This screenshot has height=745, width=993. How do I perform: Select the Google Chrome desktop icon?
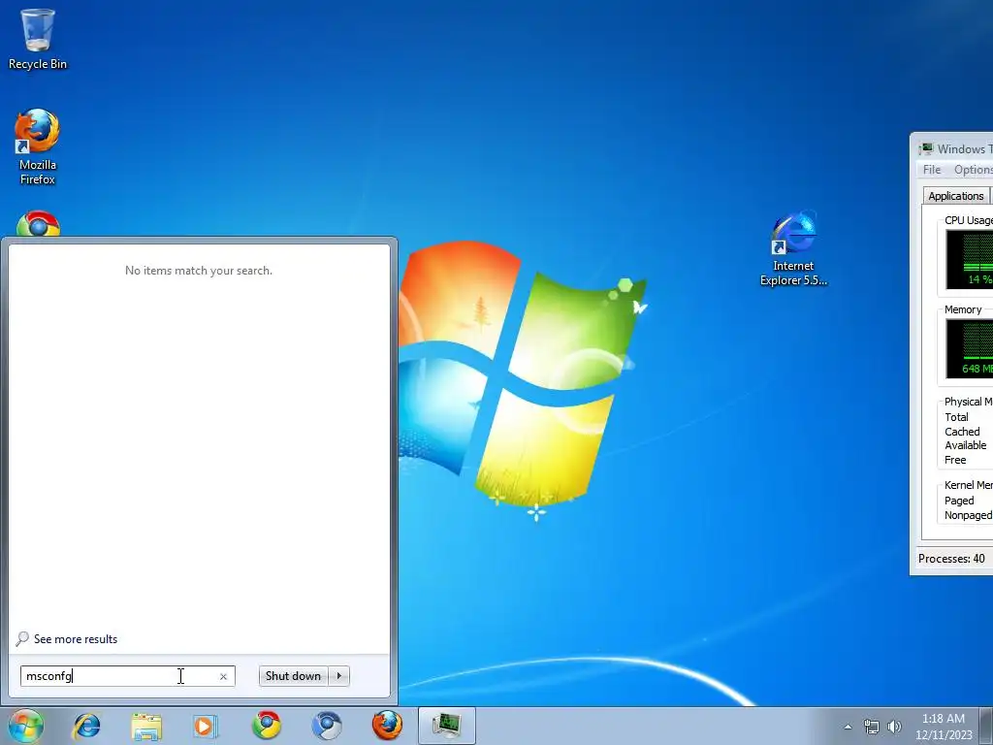[x=38, y=223]
